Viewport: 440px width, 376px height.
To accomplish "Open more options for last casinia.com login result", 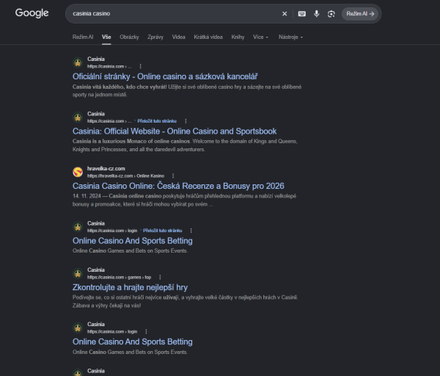I will click(146, 332).
